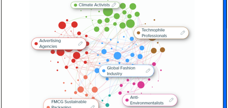Open the edit pencil for Global Fashion Industry

[x=148, y=70]
